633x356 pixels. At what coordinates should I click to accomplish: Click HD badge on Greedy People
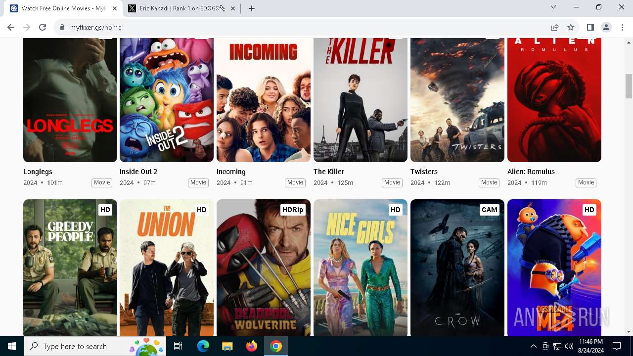[105, 210]
